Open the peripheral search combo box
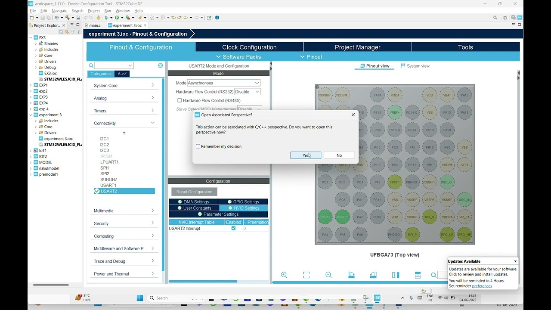This screenshot has height=310, width=551. tap(114, 65)
